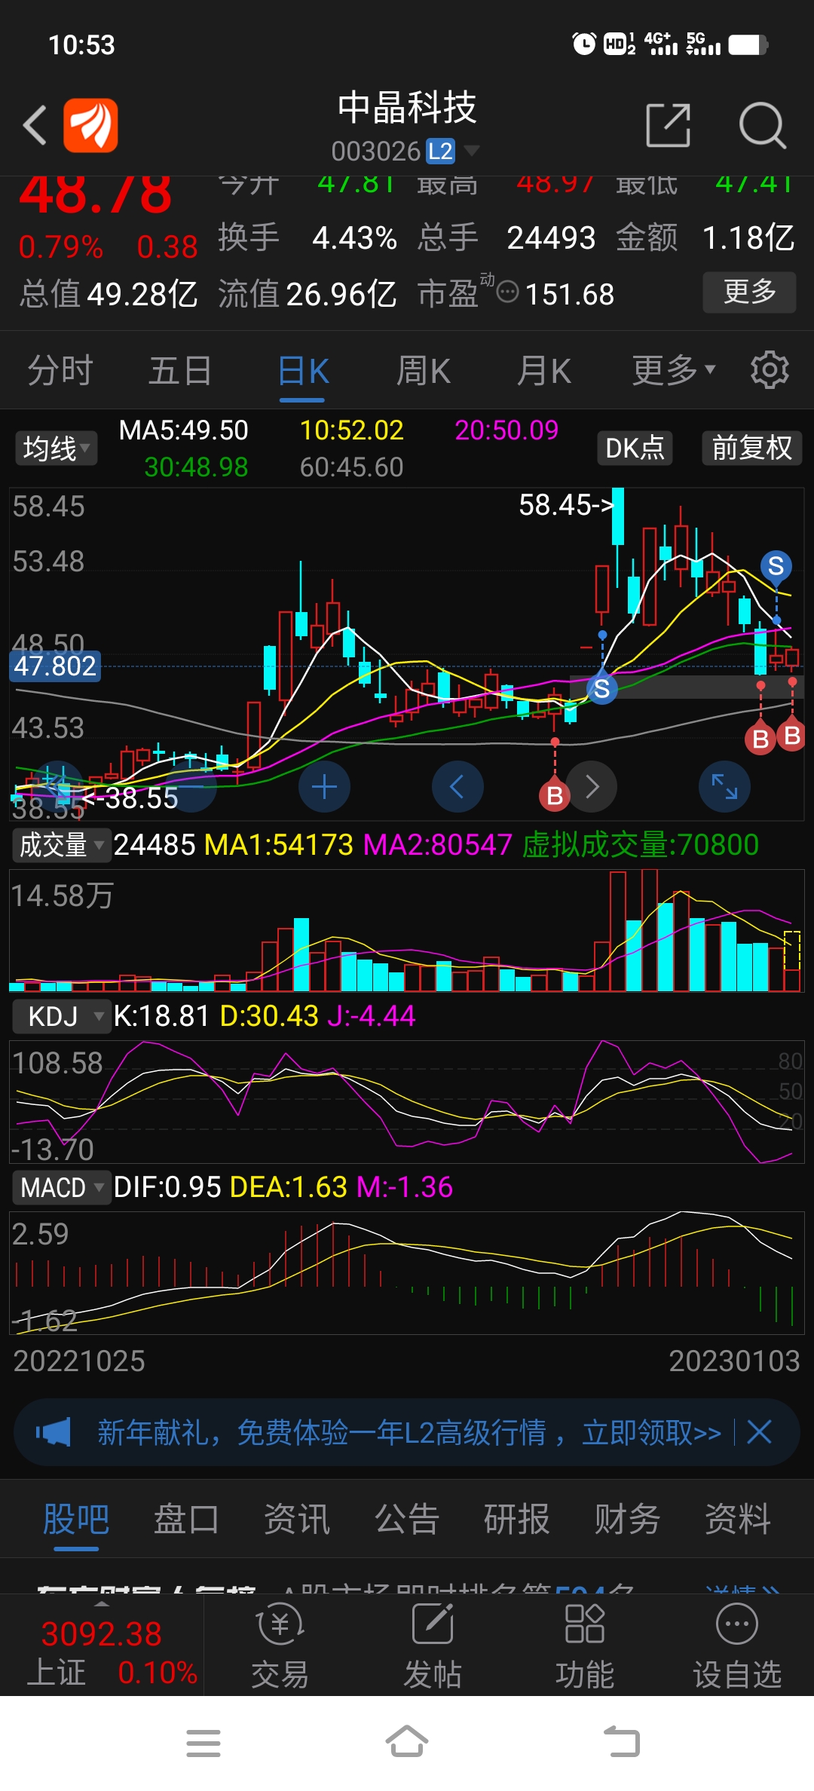
Task: Close the L2 promotion banner
Action: [759, 1432]
